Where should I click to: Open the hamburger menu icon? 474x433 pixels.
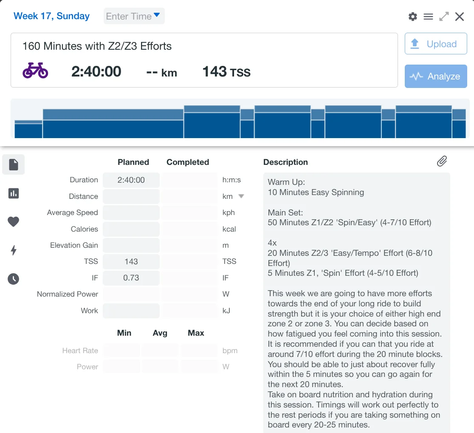coord(428,17)
